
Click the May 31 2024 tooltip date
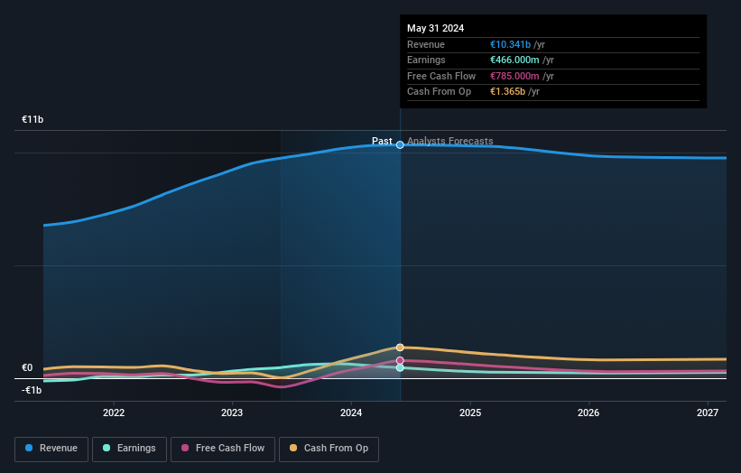[435, 28]
